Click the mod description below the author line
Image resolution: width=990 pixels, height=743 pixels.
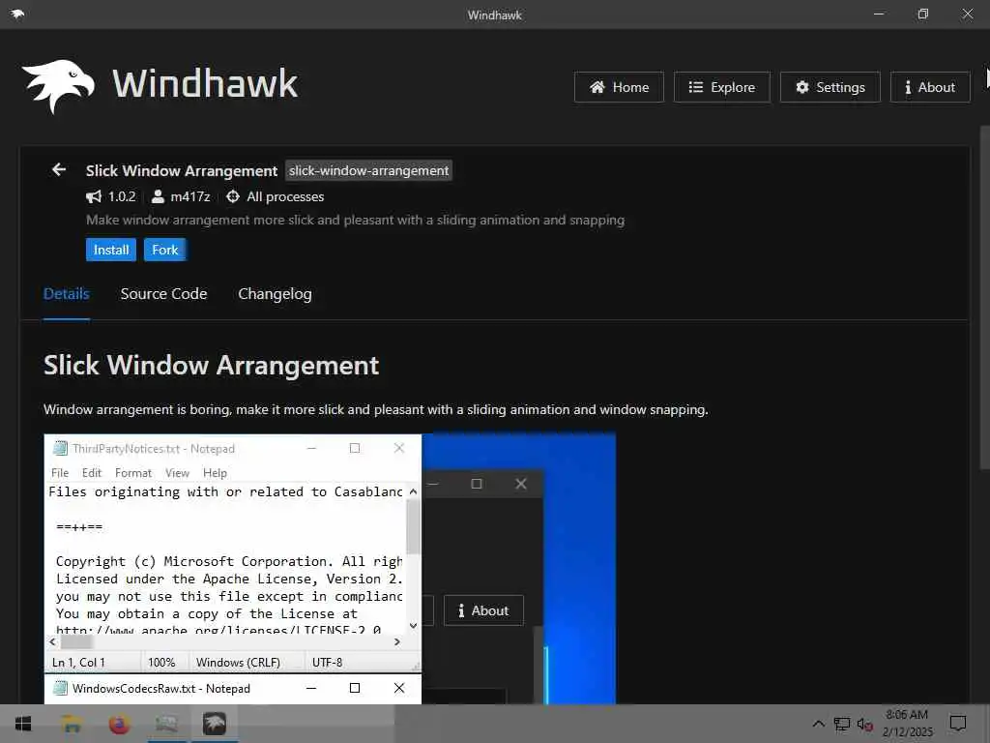(x=356, y=220)
